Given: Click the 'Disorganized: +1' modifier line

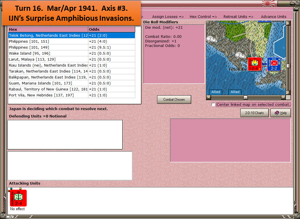Looking at the screenshot, I should point(161,41).
